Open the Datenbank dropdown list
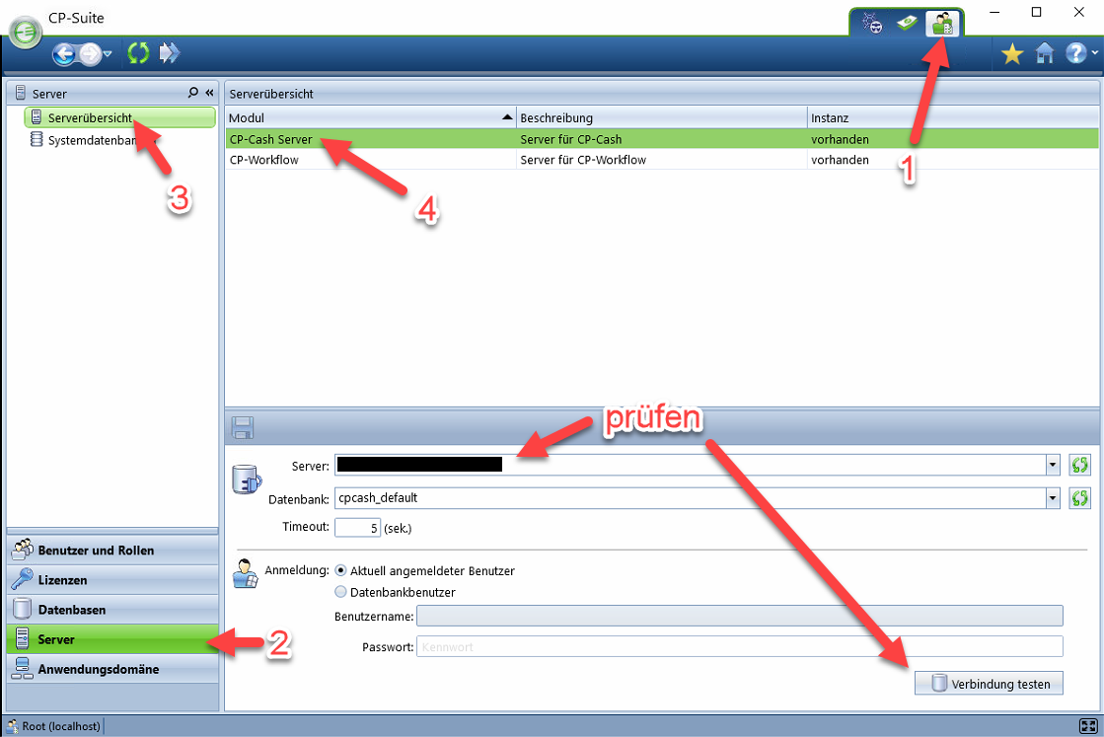The height and width of the screenshot is (737, 1104). click(x=1052, y=499)
